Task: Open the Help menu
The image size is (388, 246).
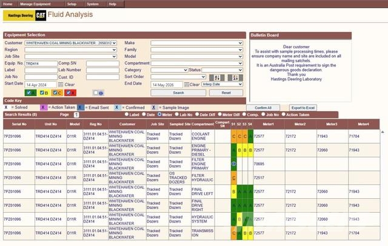Action: click(x=112, y=4)
